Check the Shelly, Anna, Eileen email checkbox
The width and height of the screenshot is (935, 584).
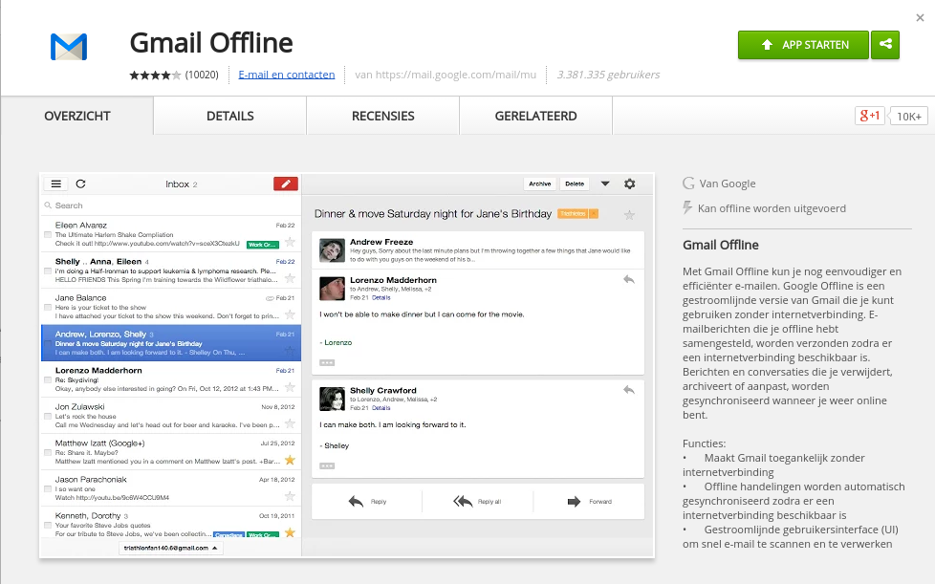[48, 271]
